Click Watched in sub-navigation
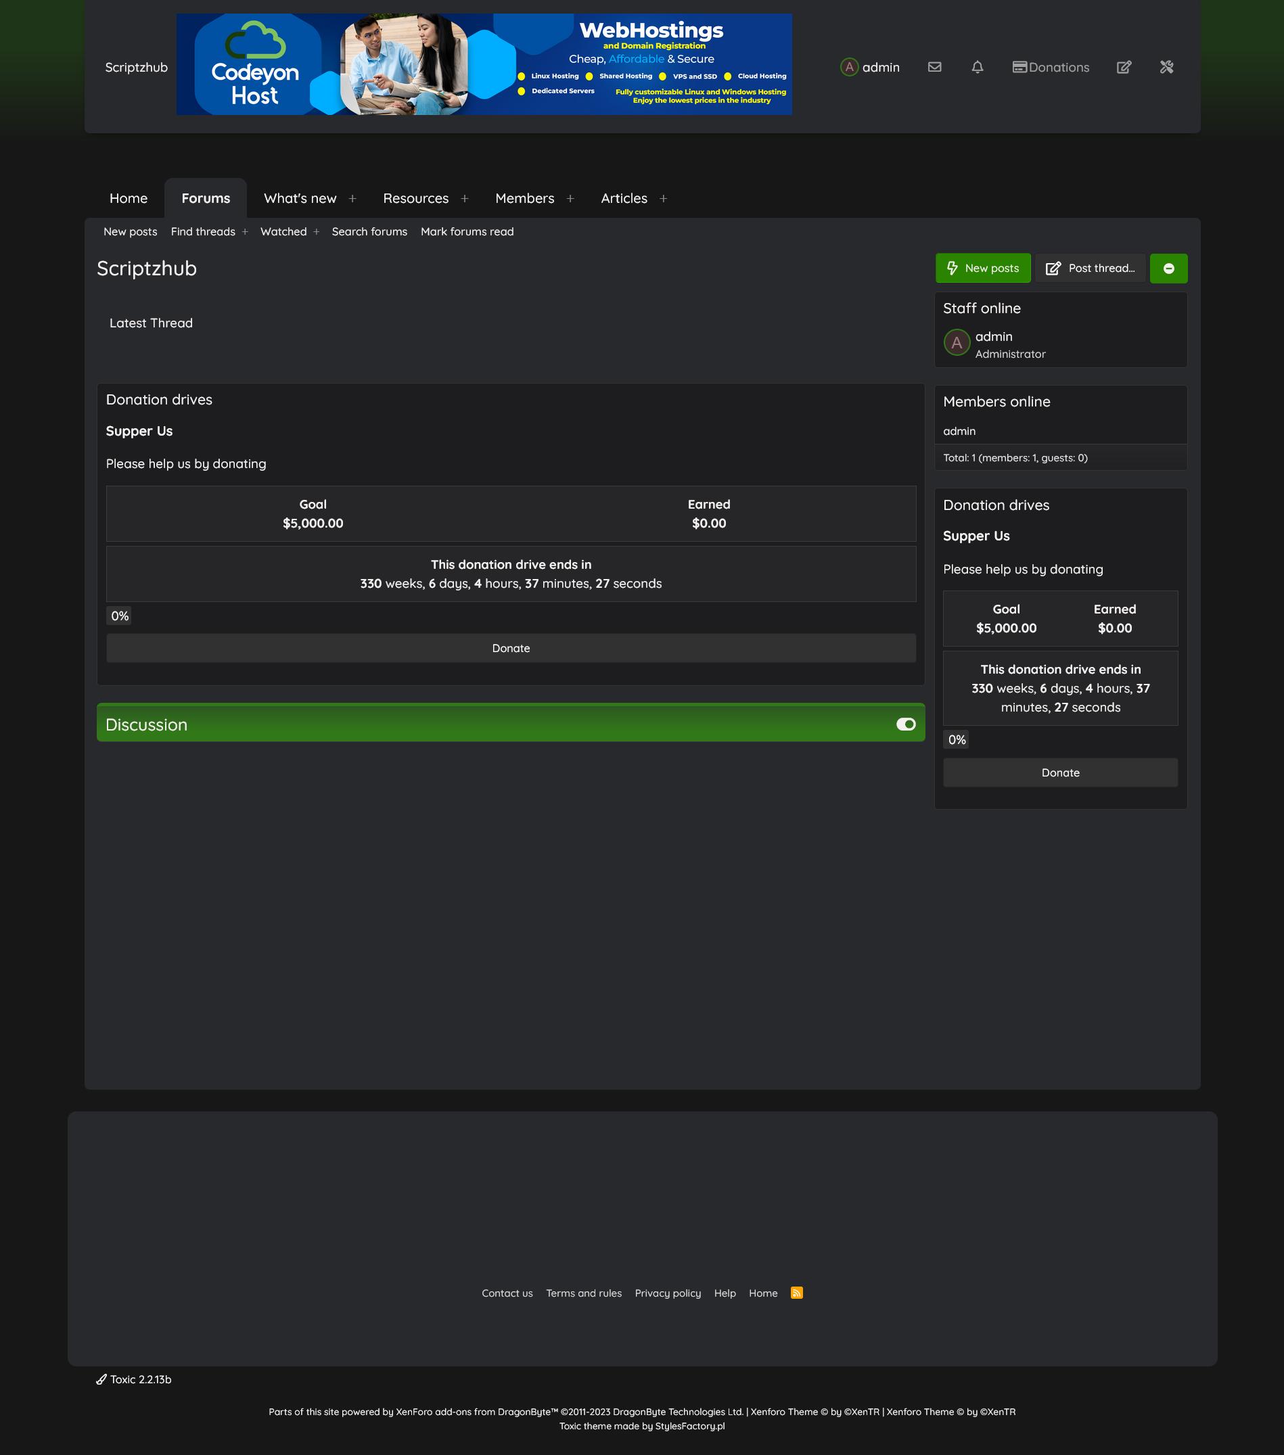Screen dimensions: 1284x1455 point(283,232)
